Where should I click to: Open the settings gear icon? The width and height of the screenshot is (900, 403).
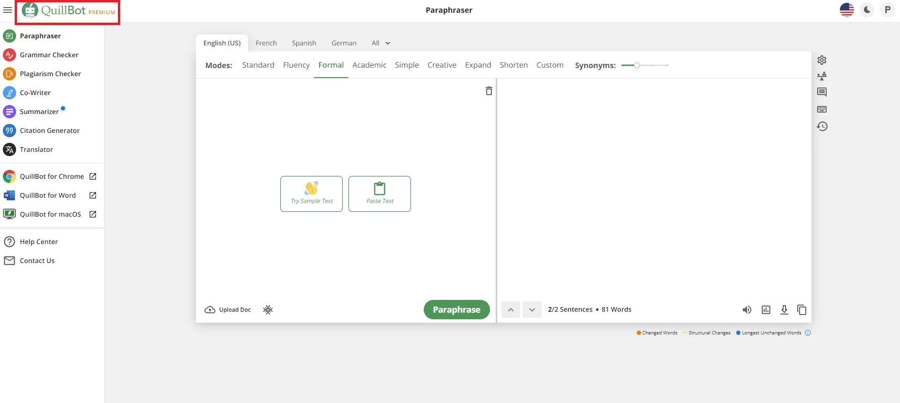tap(822, 60)
